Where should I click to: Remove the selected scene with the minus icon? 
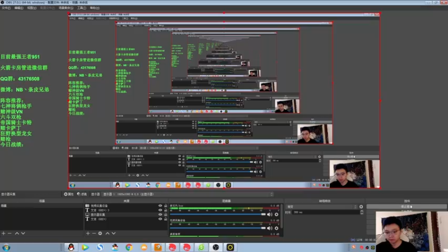[10, 233]
